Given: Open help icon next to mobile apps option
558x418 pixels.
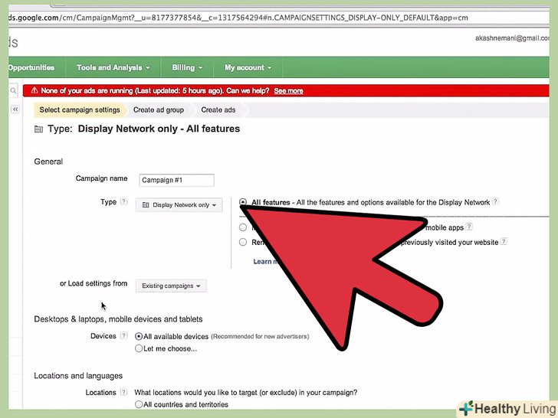Looking at the screenshot, I should [x=469, y=227].
